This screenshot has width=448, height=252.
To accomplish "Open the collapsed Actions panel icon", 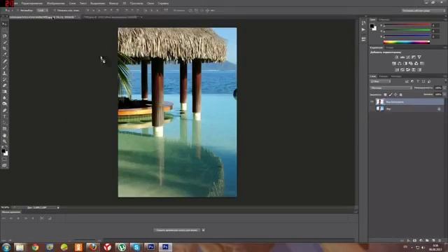I will [363, 29].
